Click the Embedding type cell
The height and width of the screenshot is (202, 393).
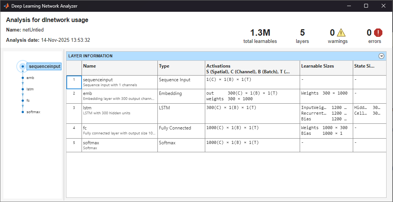click(181, 96)
